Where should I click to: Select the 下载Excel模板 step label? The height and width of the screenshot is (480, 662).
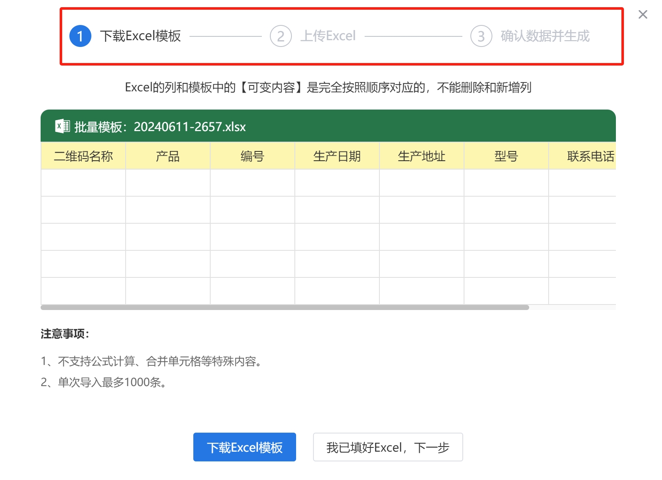140,36
